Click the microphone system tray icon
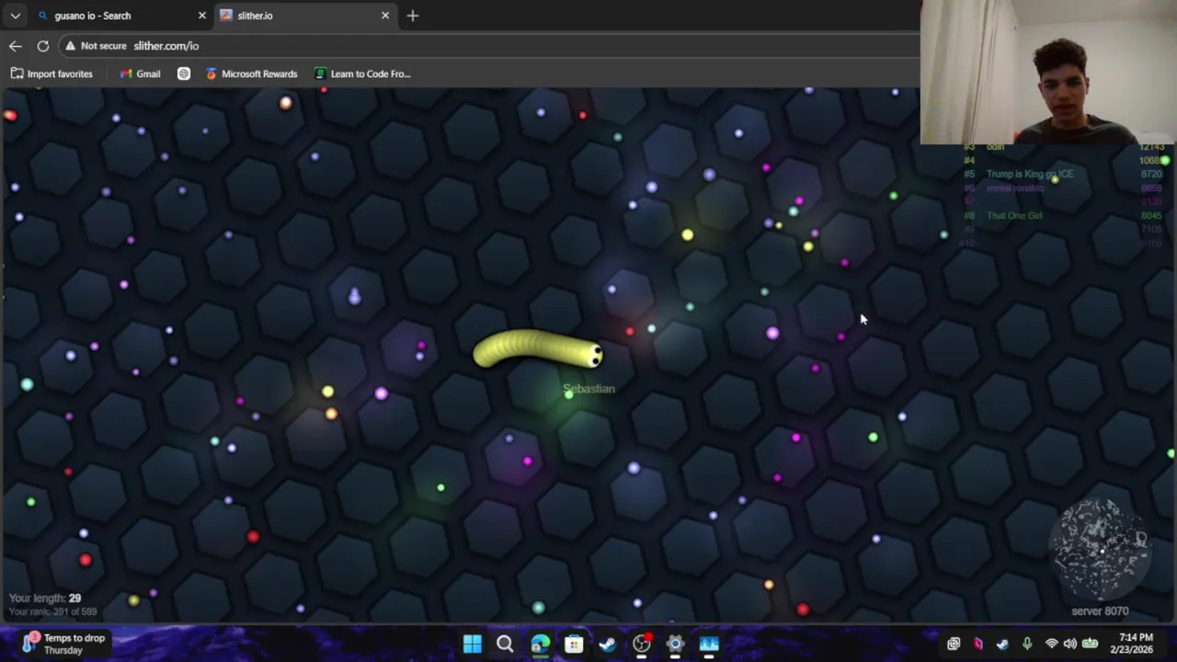Viewport: 1177px width, 662px height. click(1027, 645)
